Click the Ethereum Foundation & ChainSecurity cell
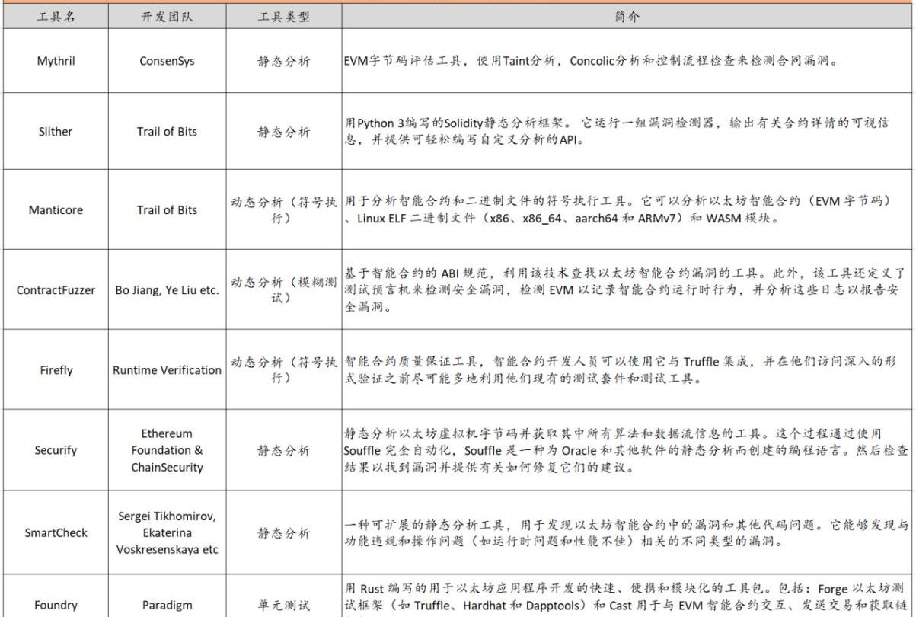Image resolution: width=916 pixels, height=617 pixels. coord(167,450)
